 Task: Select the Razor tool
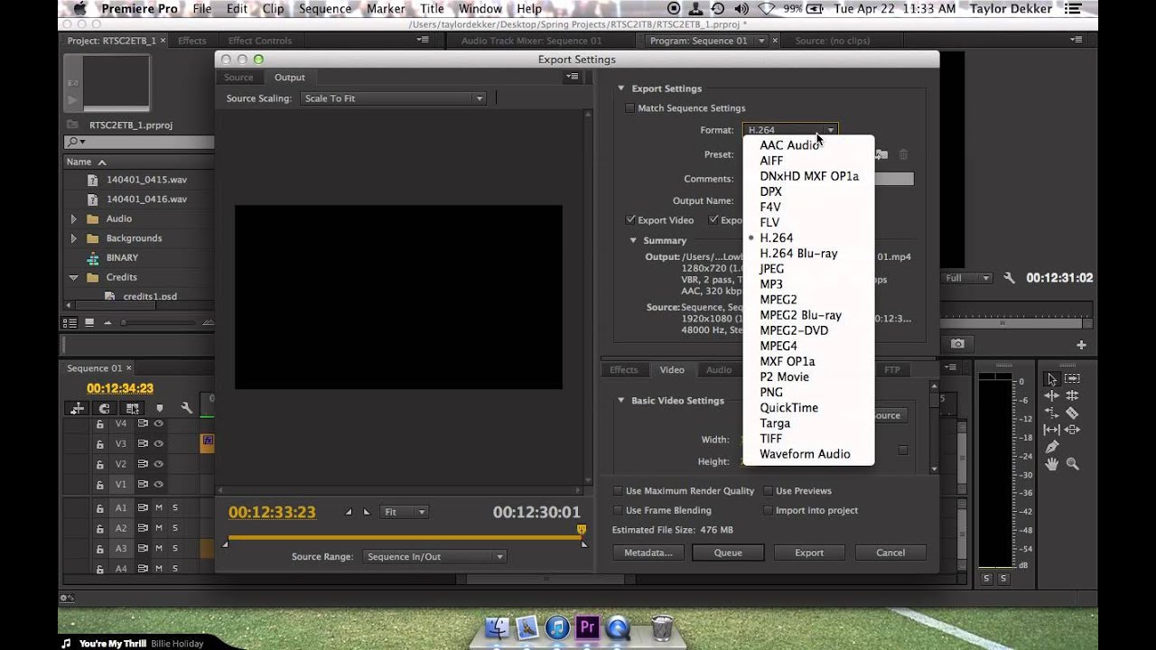point(1072,413)
